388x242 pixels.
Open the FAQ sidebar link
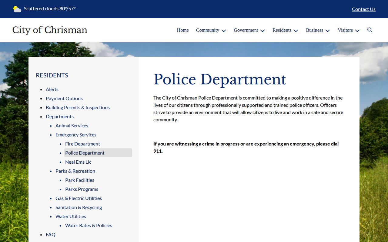(51, 234)
